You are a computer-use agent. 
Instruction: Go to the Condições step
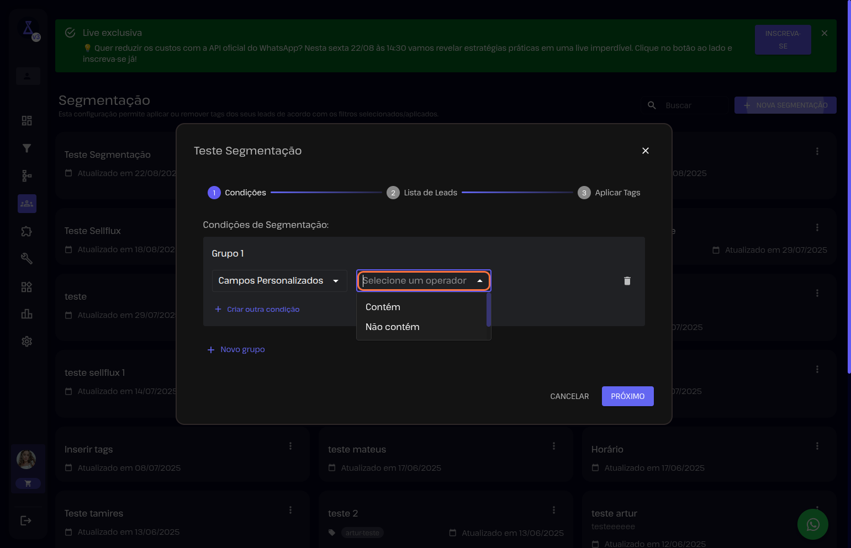(x=237, y=193)
